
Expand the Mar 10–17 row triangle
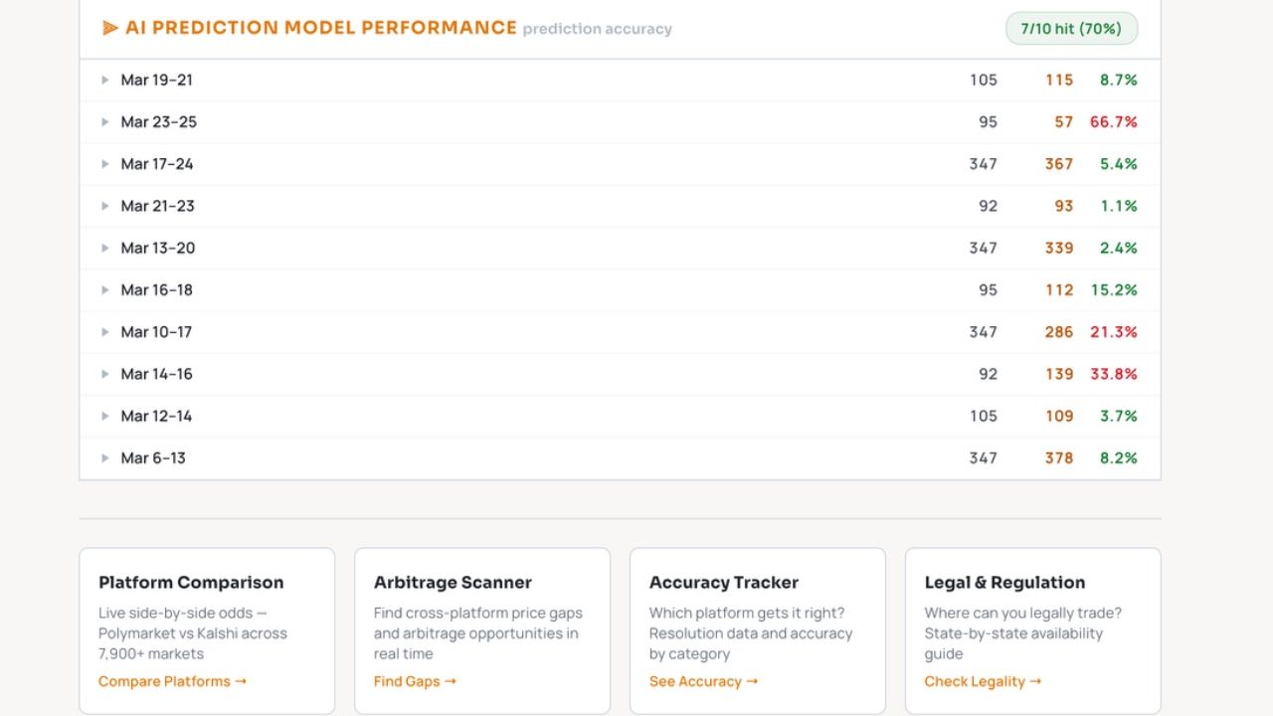(104, 332)
